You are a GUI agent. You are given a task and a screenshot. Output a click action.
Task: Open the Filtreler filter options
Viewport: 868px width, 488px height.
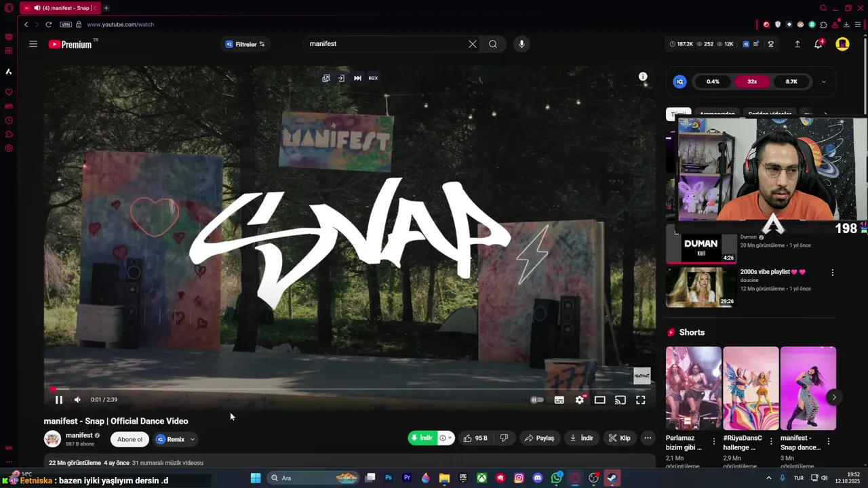(245, 44)
